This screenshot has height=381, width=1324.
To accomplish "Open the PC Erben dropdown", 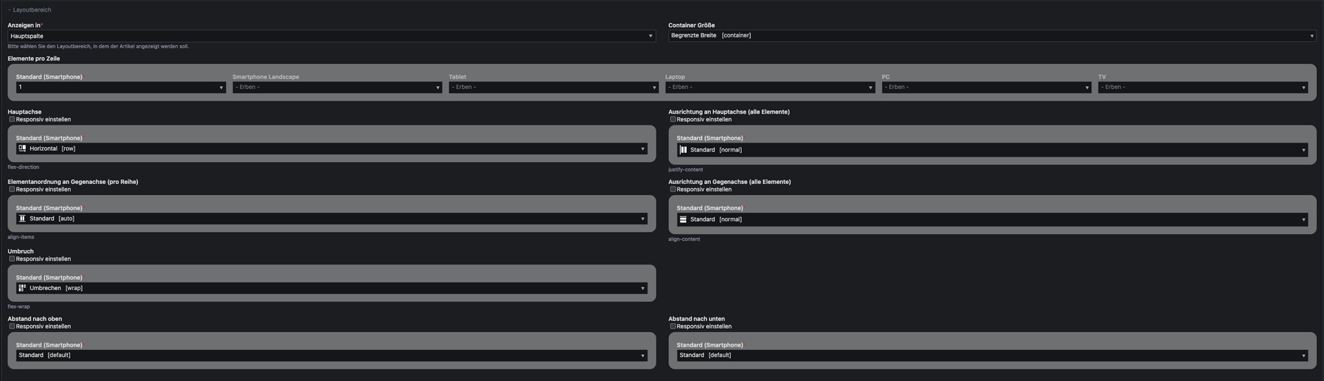I will click(x=986, y=87).
